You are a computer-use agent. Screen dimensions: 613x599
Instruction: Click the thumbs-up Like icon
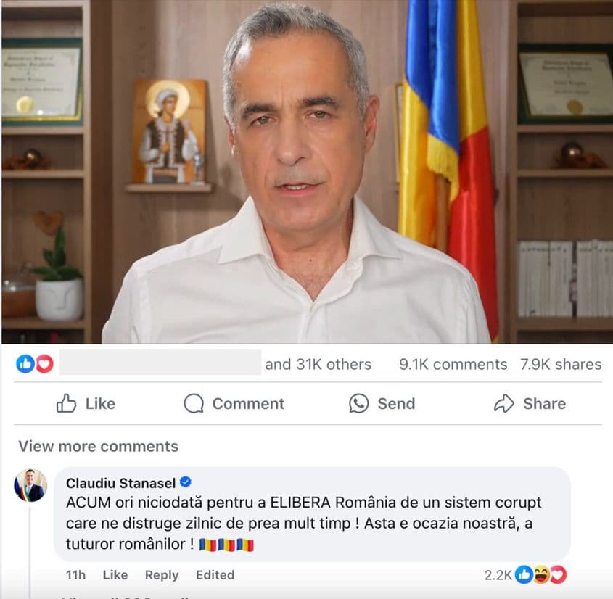click(x=66, y=403)
